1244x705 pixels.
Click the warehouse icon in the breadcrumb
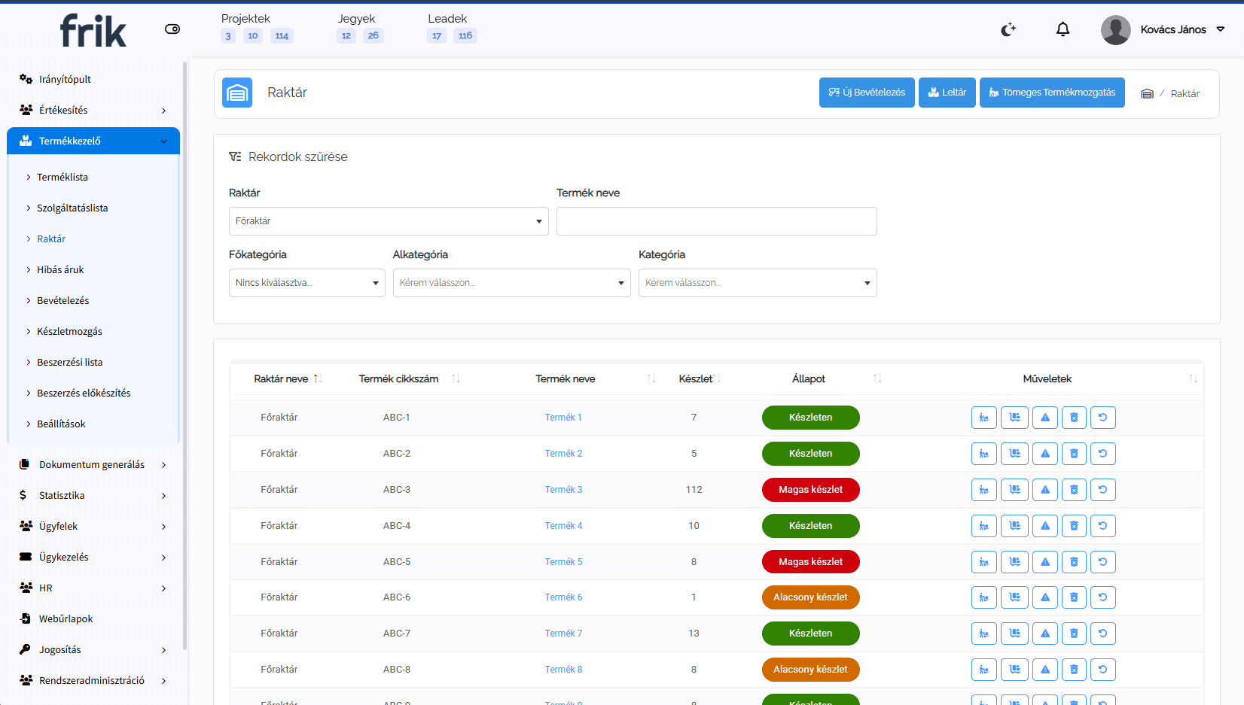[x=1147, y=94]
